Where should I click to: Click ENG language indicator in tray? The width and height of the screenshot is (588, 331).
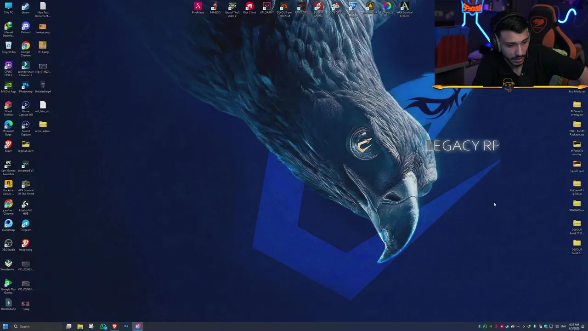click(563, 326)
